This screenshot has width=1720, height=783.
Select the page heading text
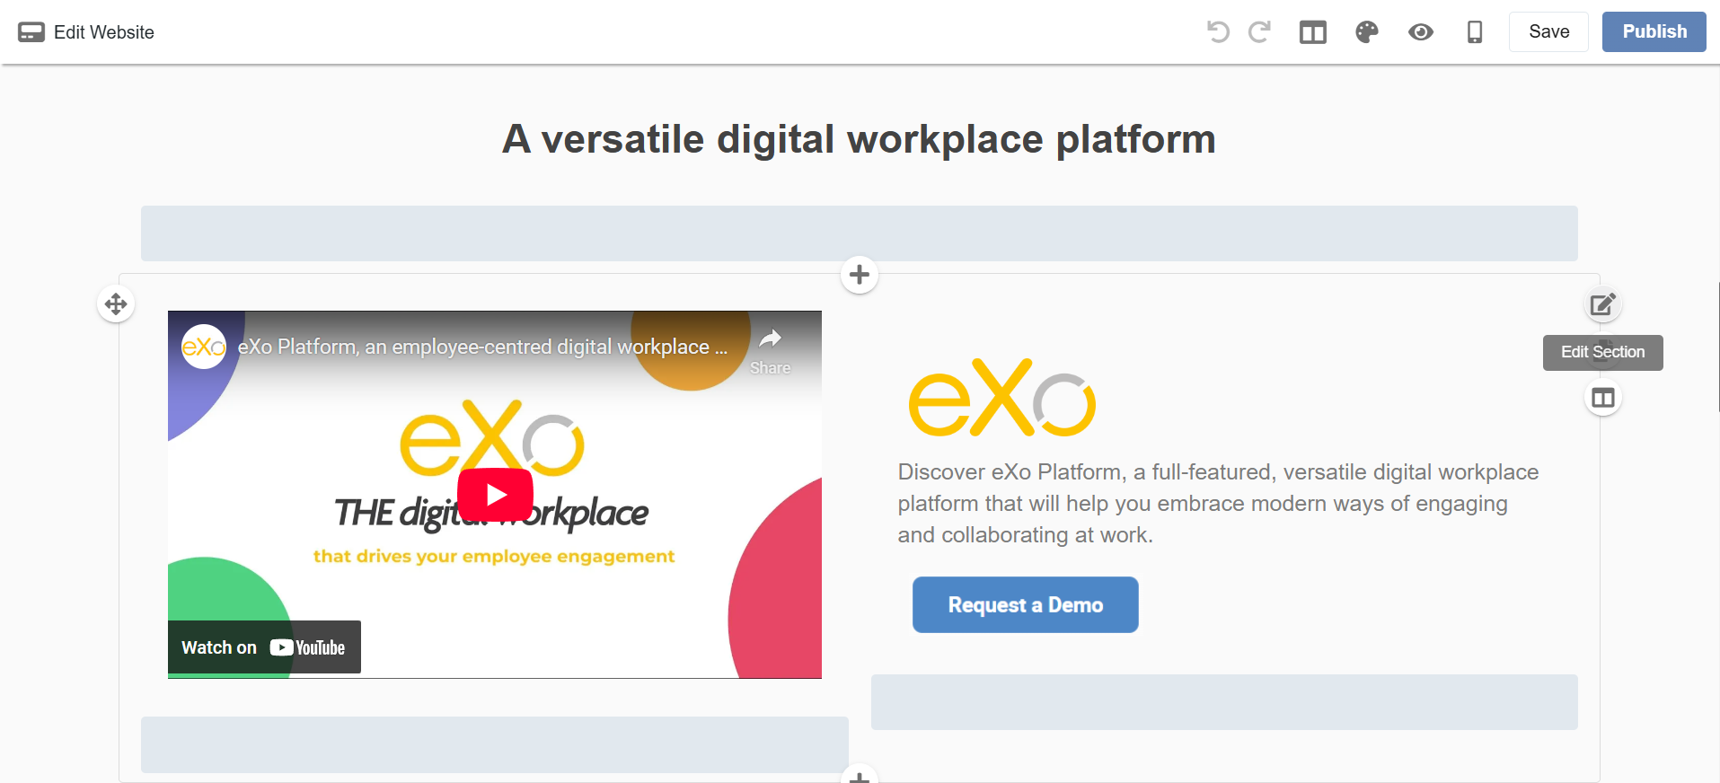coord(859,139)
